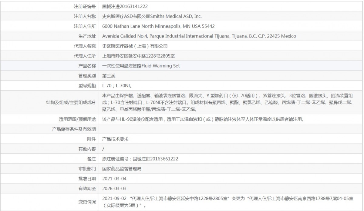Click the 其他内容 label
Image resolution: width=364 pixels, height=211 pixels.
[x=87, y=149]
